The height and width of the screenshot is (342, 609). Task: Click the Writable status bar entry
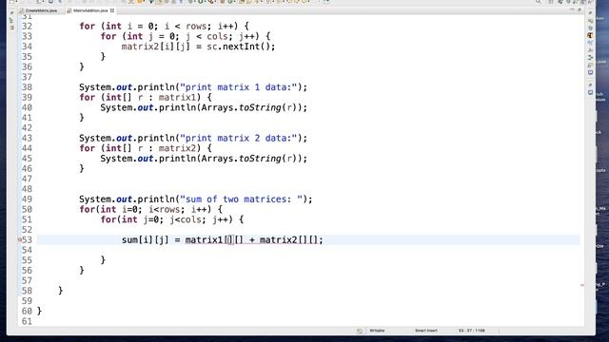[377, 331]
